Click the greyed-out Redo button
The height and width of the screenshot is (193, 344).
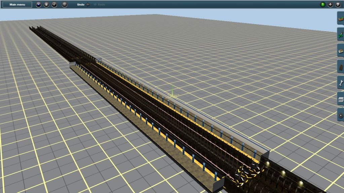tap(99, 4)
